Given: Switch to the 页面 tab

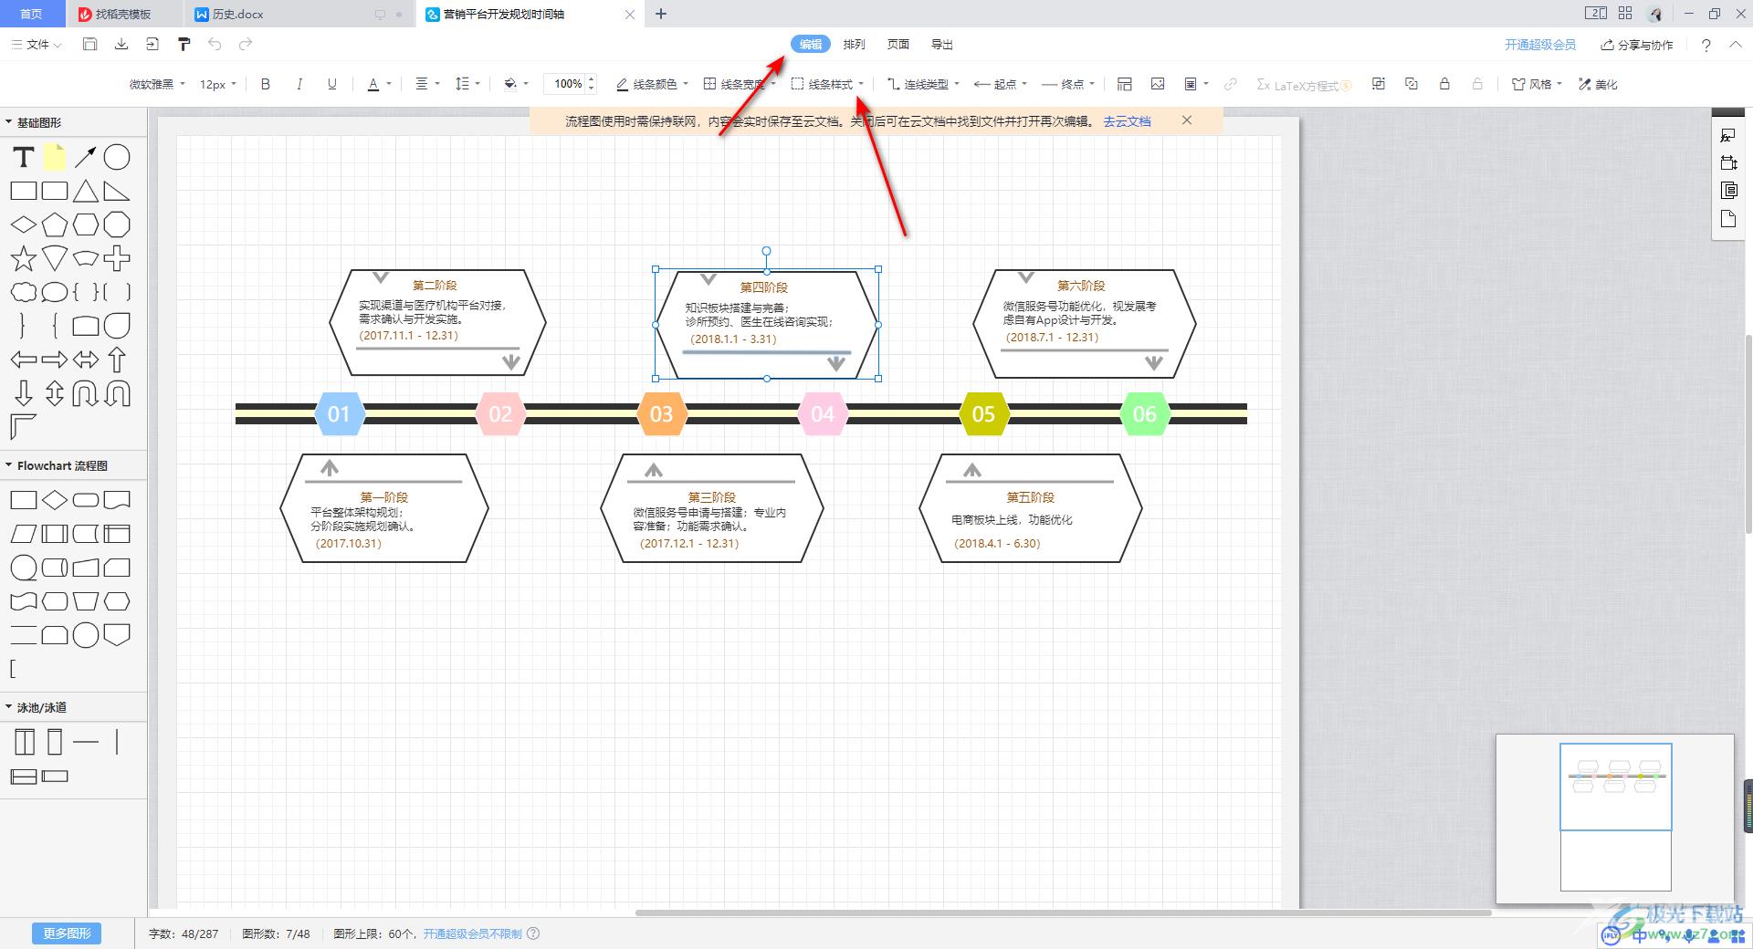Looking at the screenshot, I should pos(898,44).
